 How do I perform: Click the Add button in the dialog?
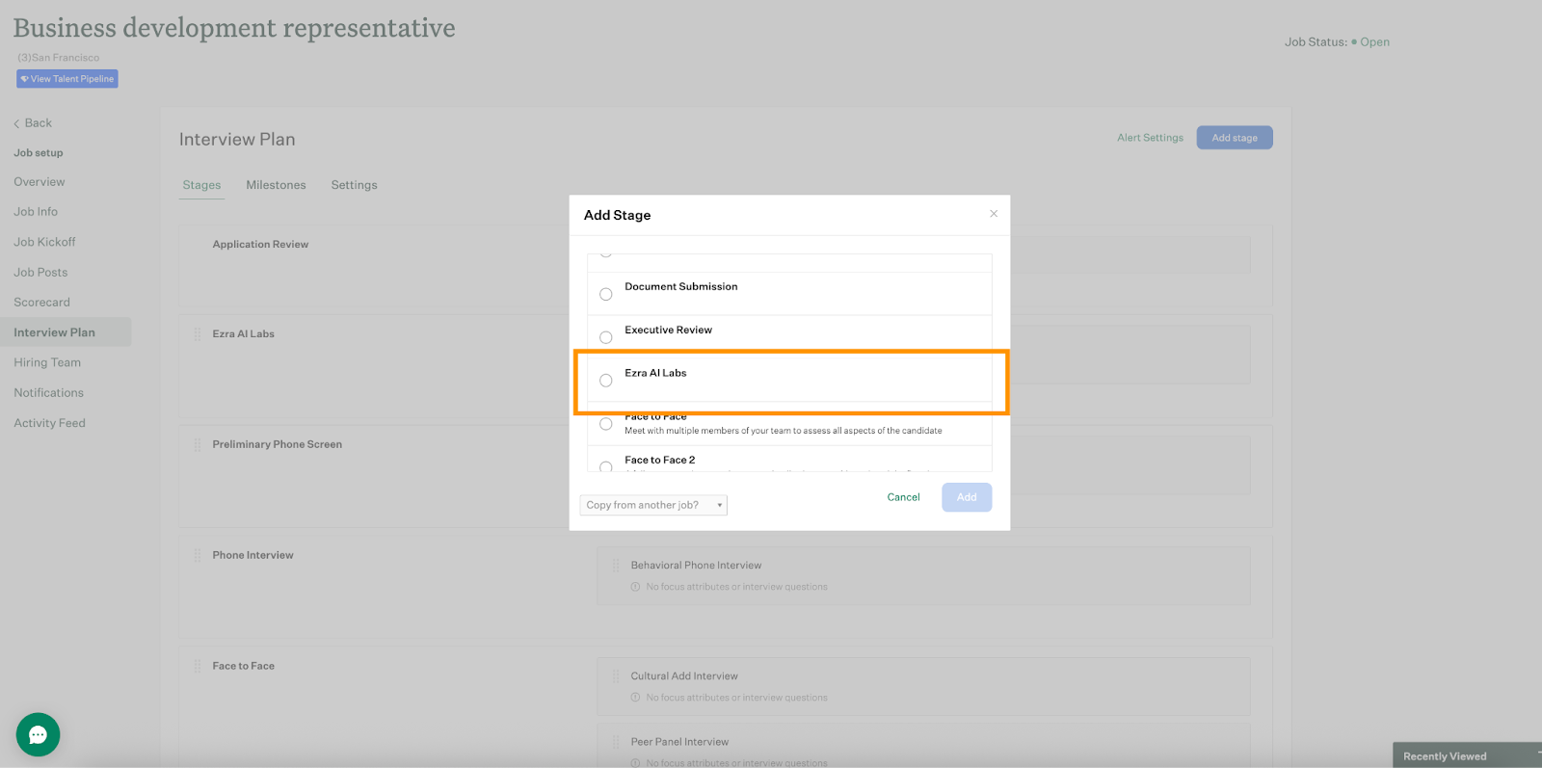967,497
